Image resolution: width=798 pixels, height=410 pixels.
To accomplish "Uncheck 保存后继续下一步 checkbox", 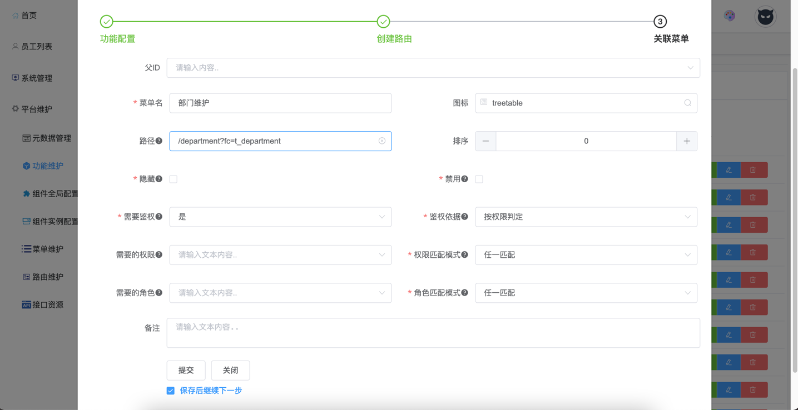I will pos(171,391).
